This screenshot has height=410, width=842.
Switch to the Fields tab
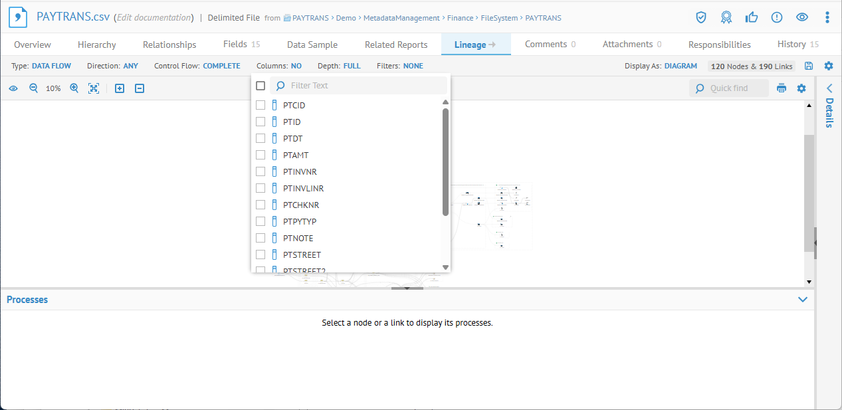coord(236,45)
